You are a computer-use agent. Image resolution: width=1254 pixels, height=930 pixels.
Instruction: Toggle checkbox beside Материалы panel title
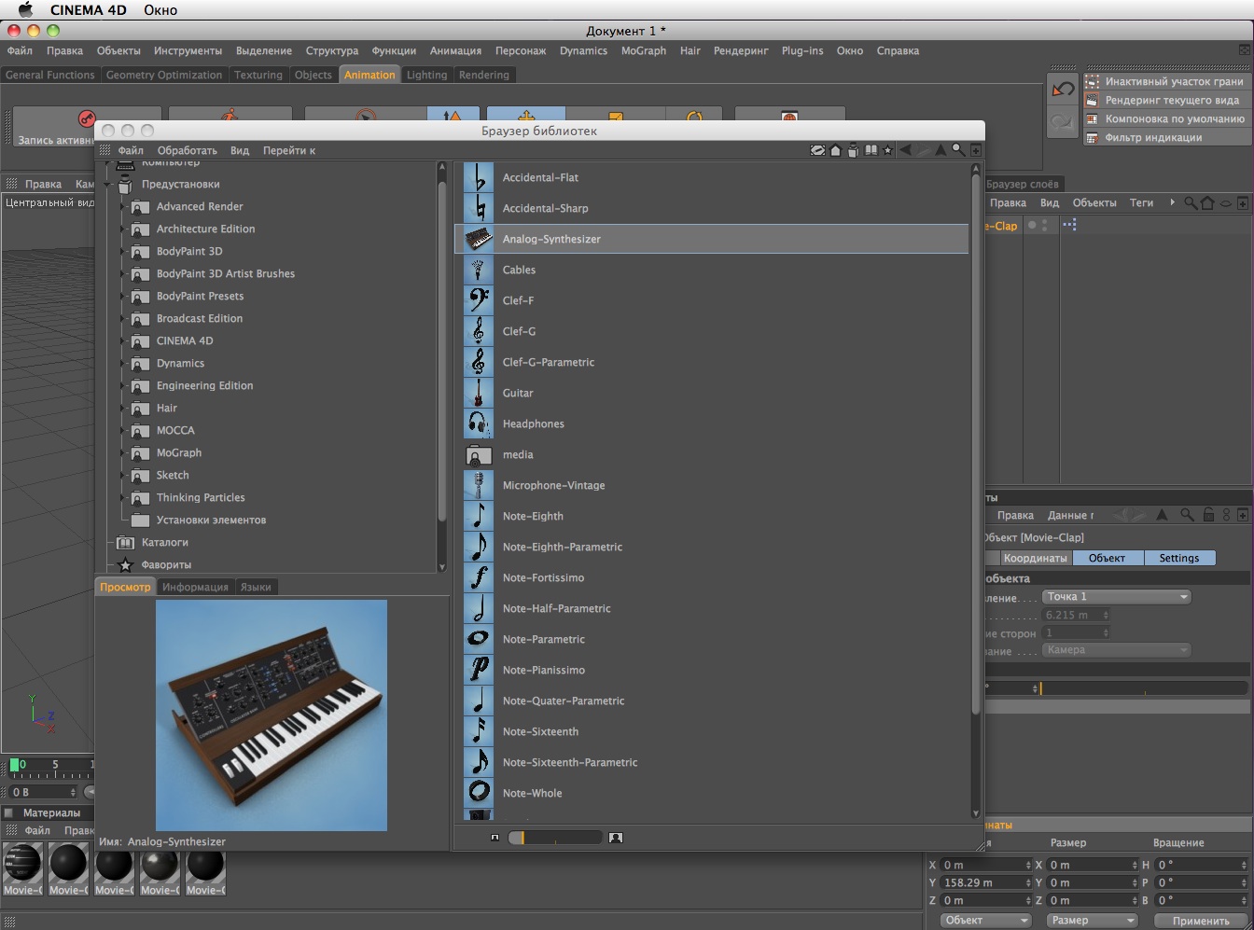coord(9,812)
